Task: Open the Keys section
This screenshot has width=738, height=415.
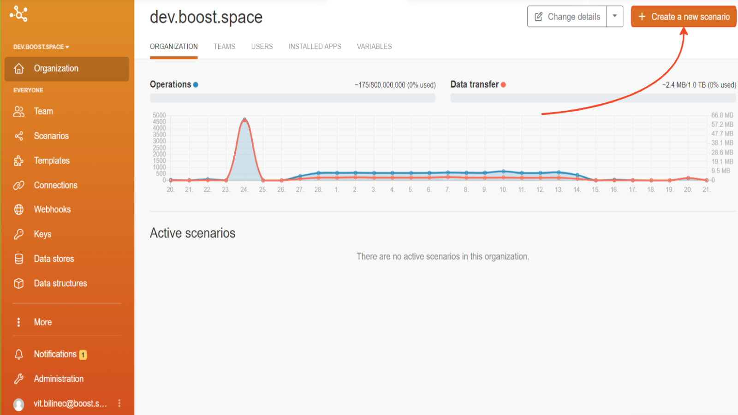Action: (42, 234)
